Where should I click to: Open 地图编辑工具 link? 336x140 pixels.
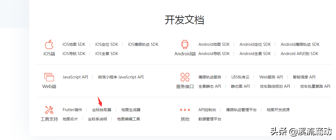[128, 119]
